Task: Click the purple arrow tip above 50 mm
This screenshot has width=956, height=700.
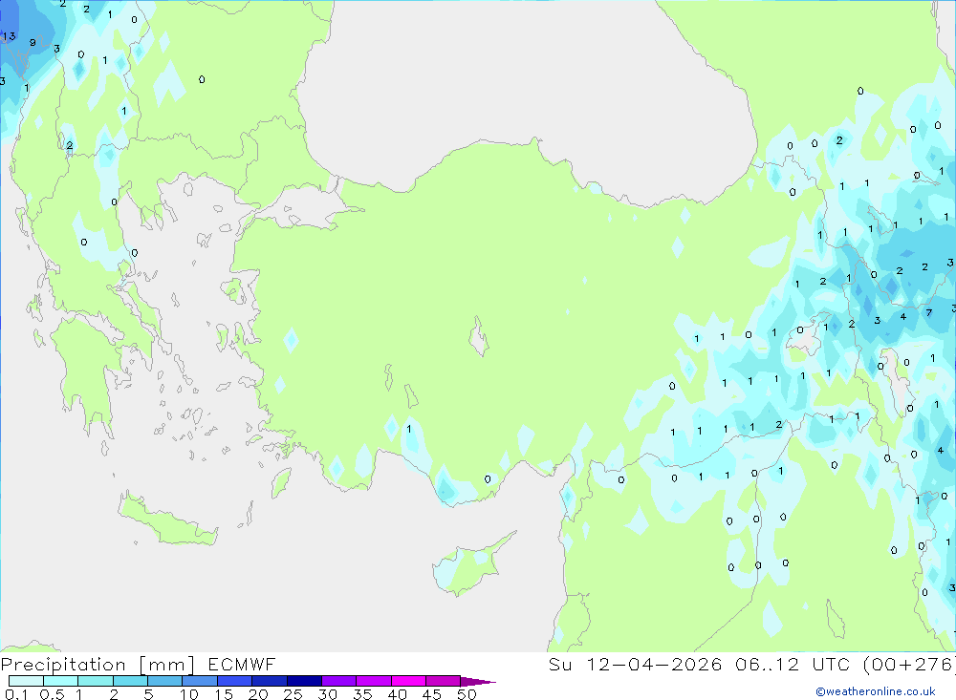Action: pos(478,681)
